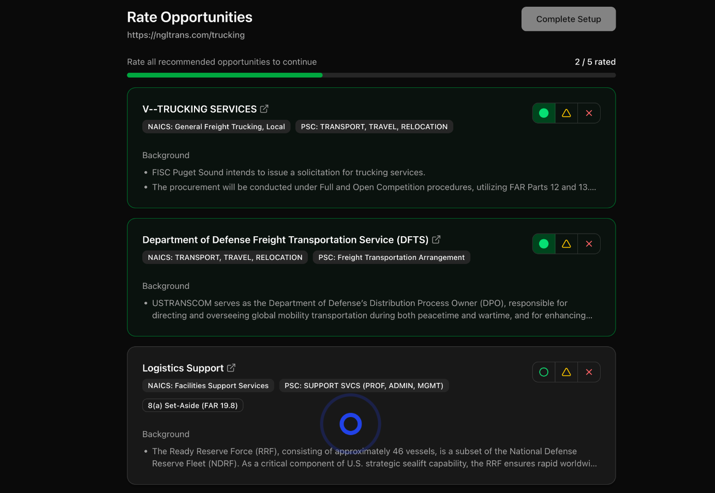
Task: Open DFTS opportunity external link icon
Action: [436, 240]
